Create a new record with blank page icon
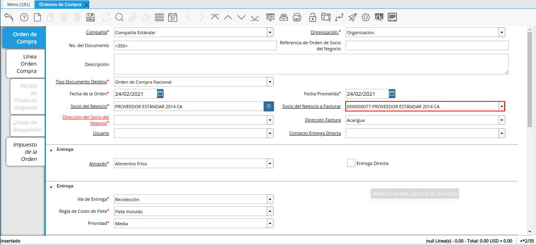This screenshot has width=536, height=245. tap(37, 17)
